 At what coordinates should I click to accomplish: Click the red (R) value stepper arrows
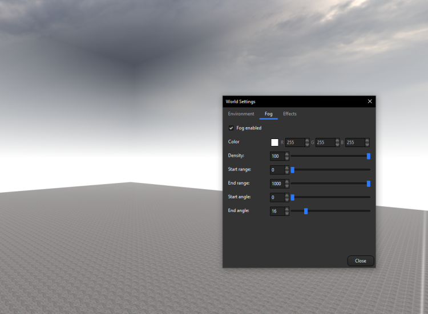coord(308,142)
